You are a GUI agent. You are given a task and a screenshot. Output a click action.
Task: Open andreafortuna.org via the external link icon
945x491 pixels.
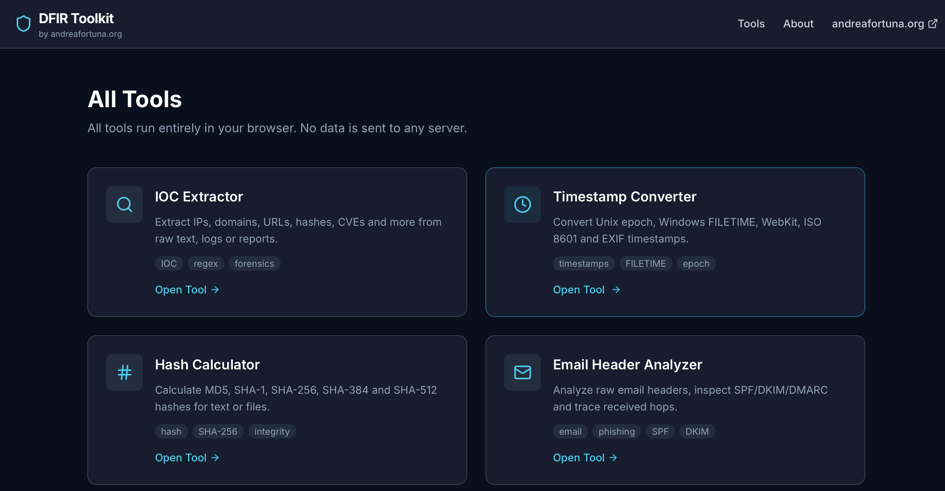[932, 24]
